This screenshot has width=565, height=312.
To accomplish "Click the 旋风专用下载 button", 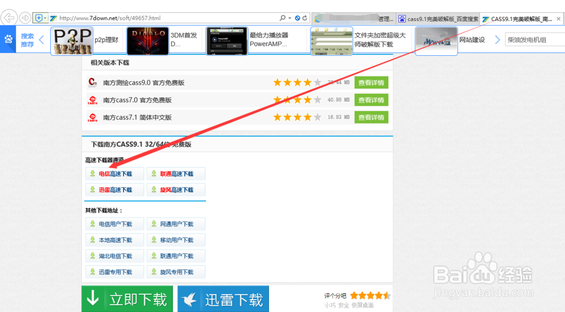I will (176, 272).
